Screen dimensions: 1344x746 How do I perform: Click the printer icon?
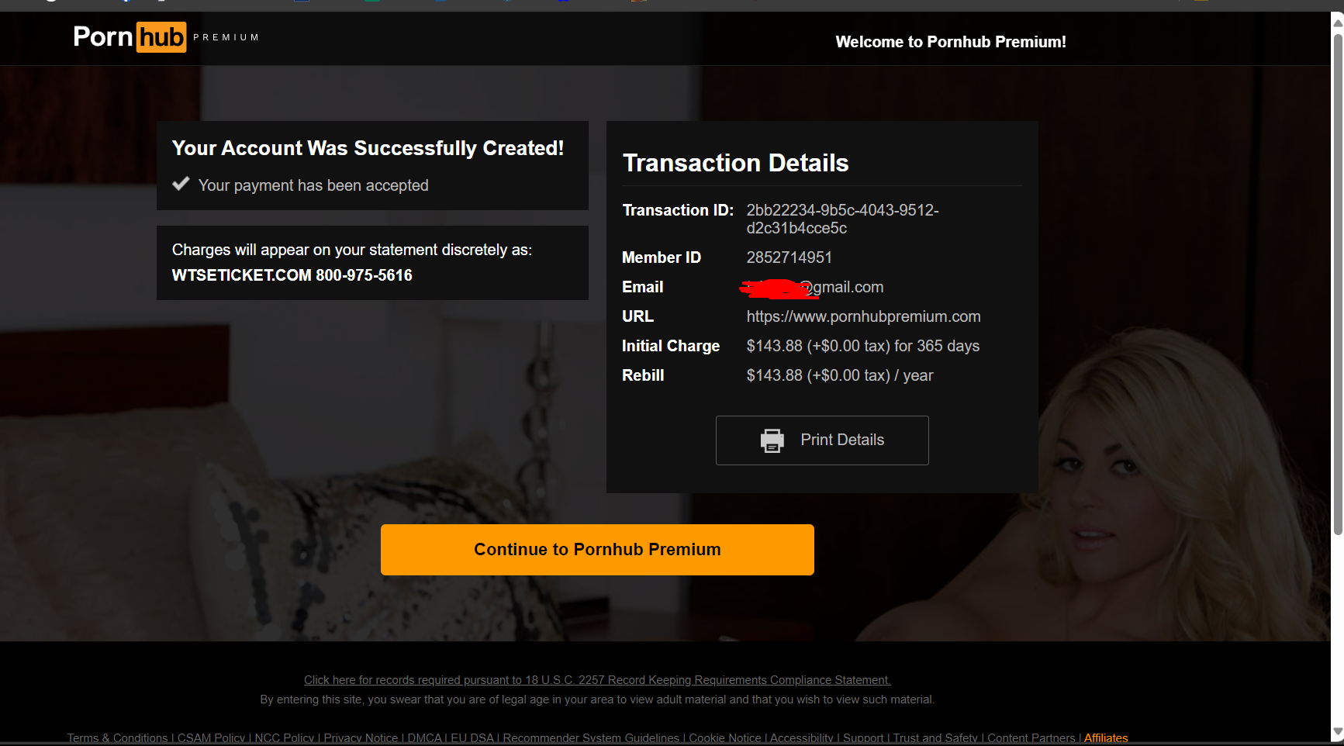click(x=772, y=440)
